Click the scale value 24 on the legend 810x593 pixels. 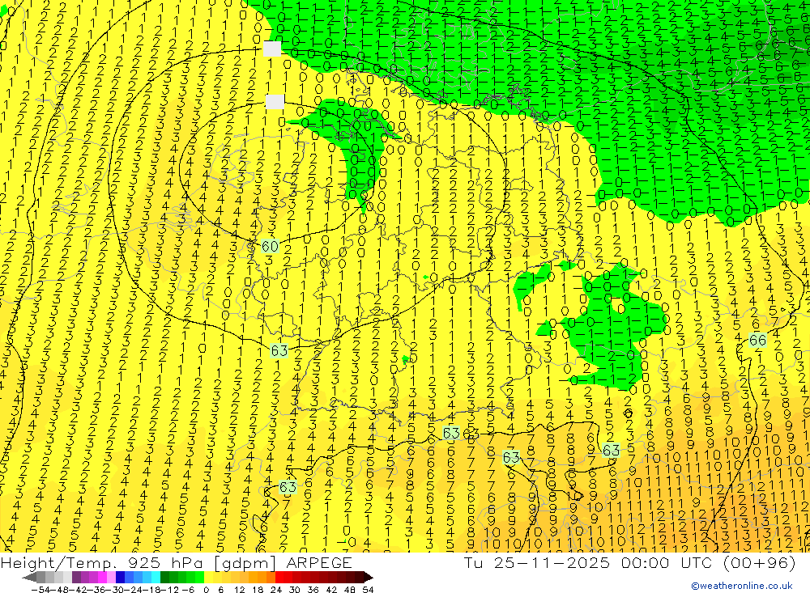point(276,590)
